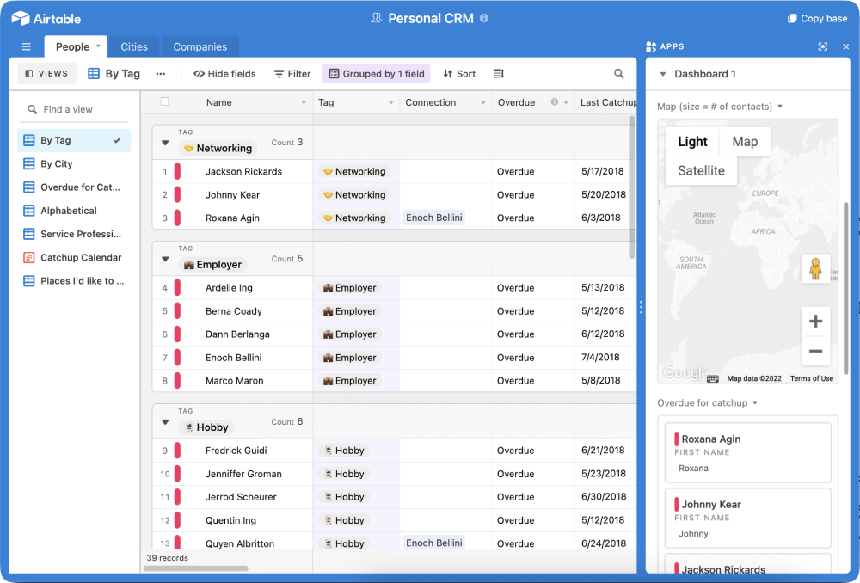Open the Name column dropdown
Viewport: 860px width, 583px height.
point(304,102)
